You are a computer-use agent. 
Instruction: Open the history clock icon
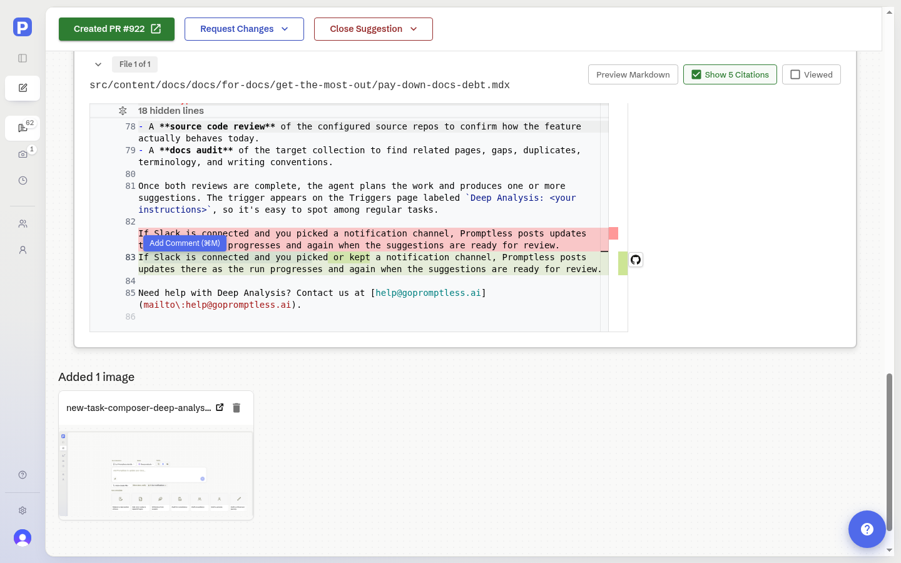point(23,180)
